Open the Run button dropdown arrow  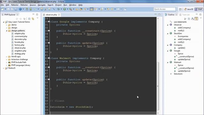tap(67, 9)
